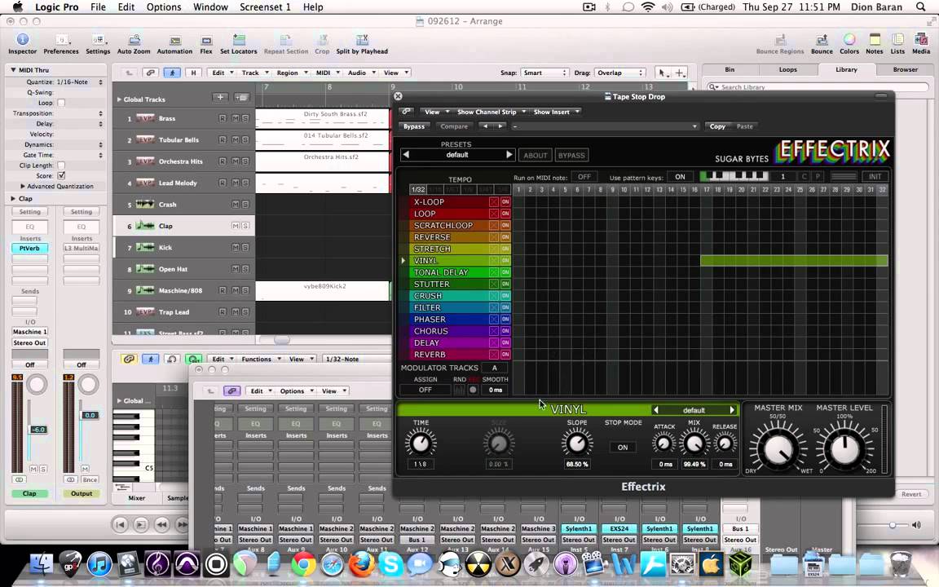Screen dimensions: 939x587
Task: Switch to the Bin tab
Action: tap(730, 69)
